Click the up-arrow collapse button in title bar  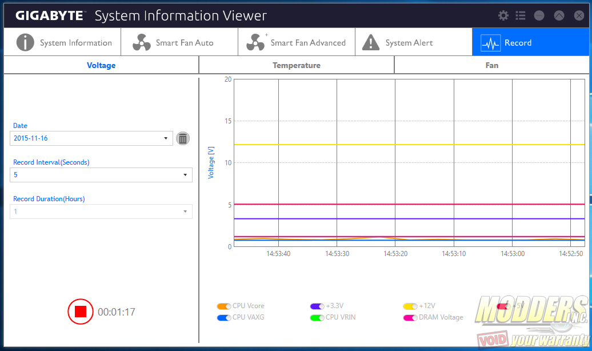(559, 15)
